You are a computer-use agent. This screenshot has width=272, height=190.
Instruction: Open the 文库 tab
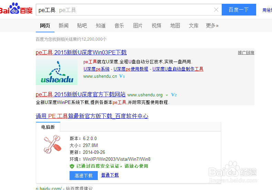tap(194, 26)
